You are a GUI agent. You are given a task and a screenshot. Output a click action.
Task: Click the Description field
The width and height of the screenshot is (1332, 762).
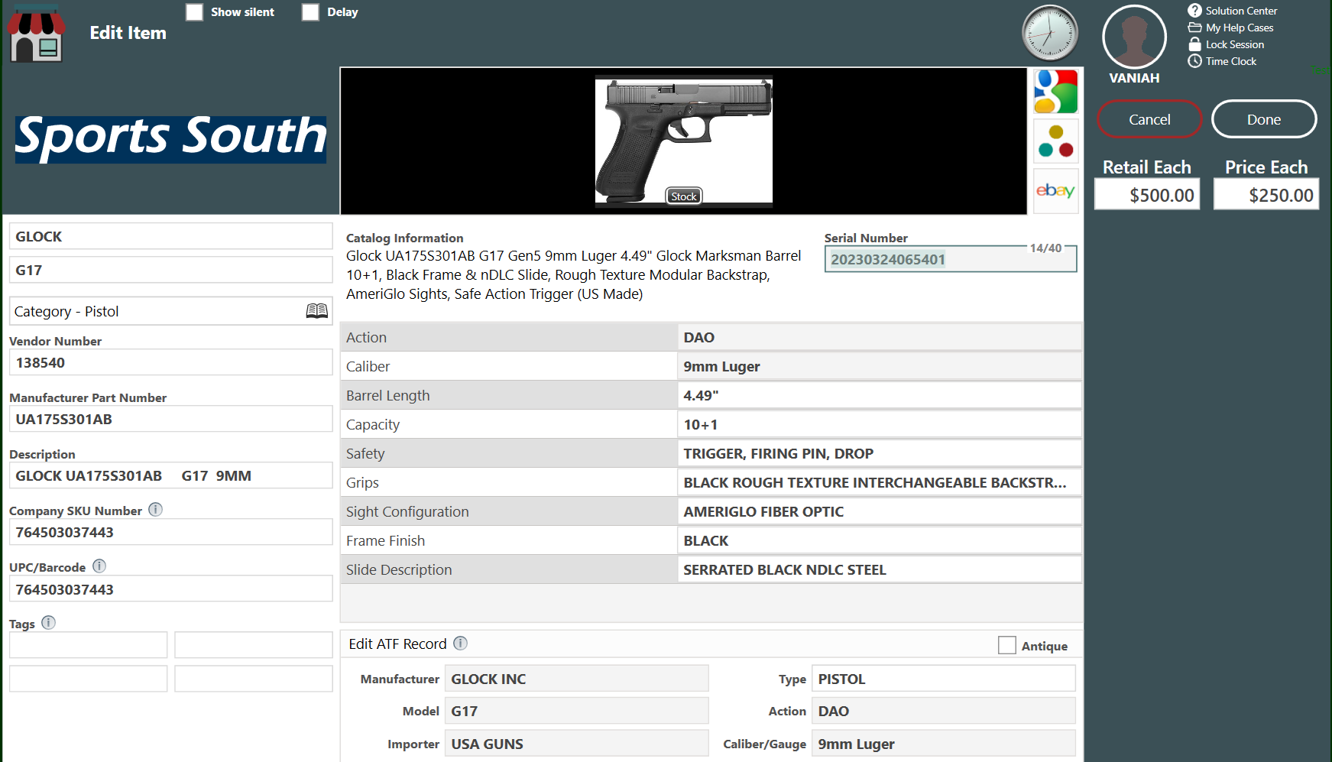pyautogui.click(x=170, y=475)
